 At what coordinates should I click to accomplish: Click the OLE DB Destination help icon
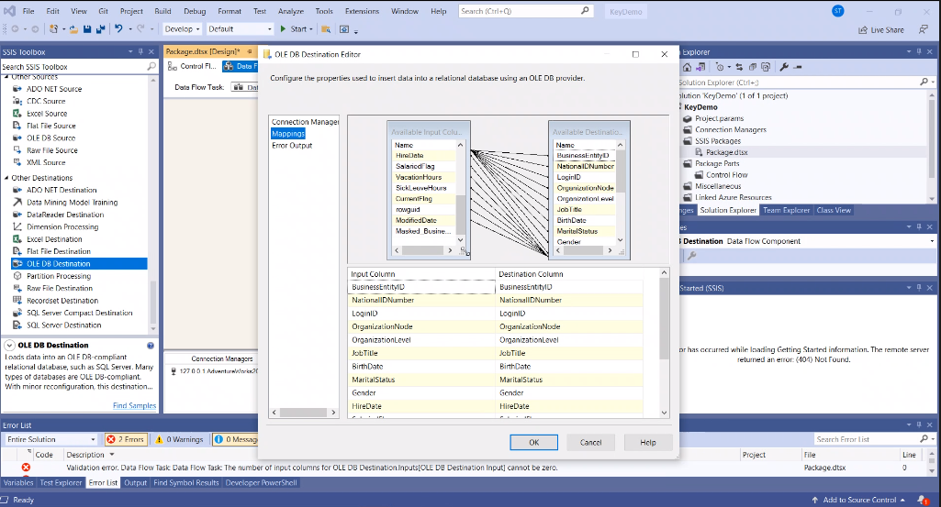[150, 346]
